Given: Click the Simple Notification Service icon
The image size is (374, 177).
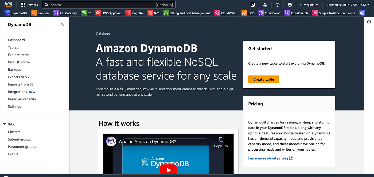Looking at the screenshot, I should tap(315, 13).
